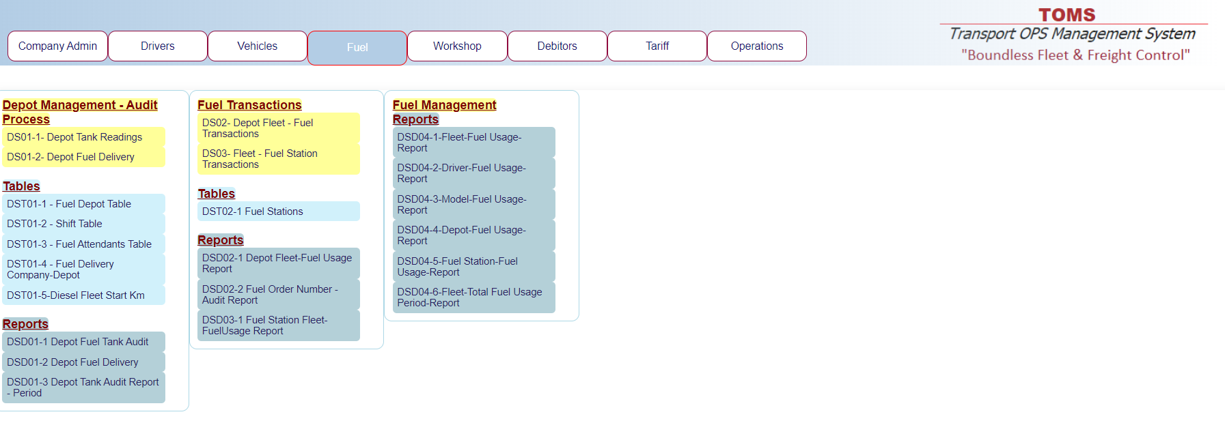Switch to the Drivers tab

pyautogui.click(x=157, y=46)
